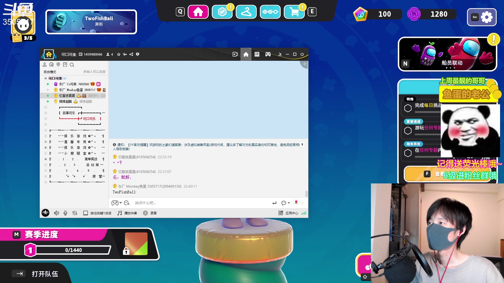This screenshot has height=283, width=504.
Task: Send flower gift icon
Action: [x=296, y=202]
